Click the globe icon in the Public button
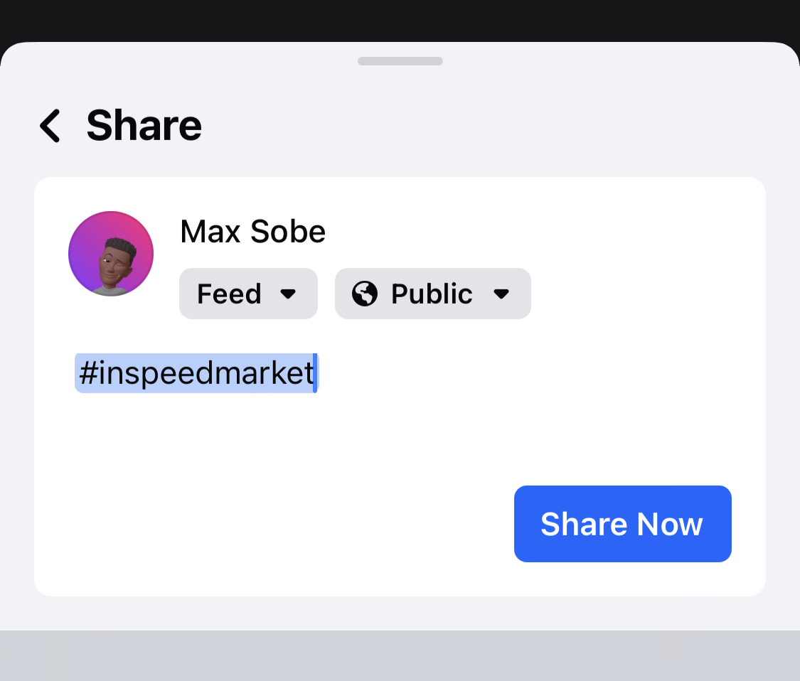This screenshot has height=681, width=800. pos(365,294)
